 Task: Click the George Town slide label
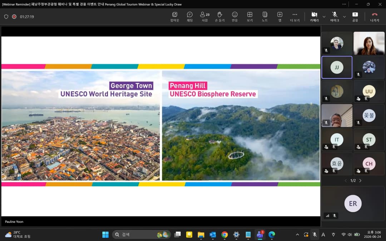pos(131,86)
